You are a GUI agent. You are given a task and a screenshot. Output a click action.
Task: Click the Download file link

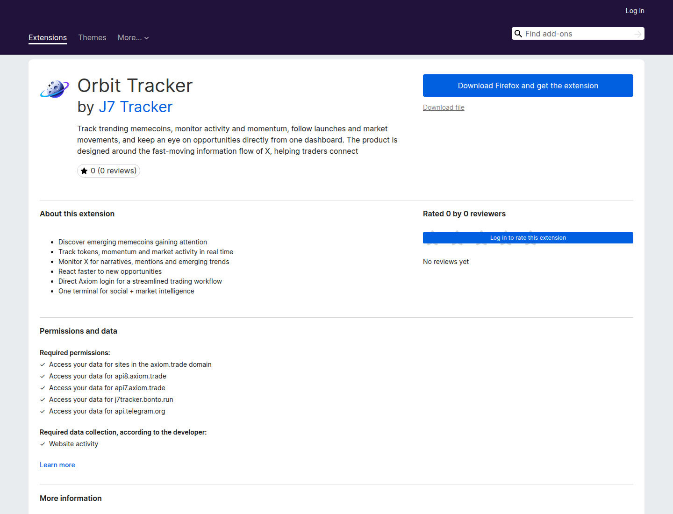pyautogui.click(x=444, y=107)
